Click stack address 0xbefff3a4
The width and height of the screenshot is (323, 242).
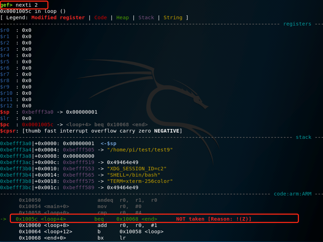[x=16, y=150]
